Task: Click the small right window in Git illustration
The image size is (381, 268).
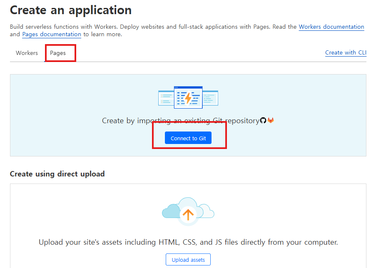Action: click(x=211, y=99)
